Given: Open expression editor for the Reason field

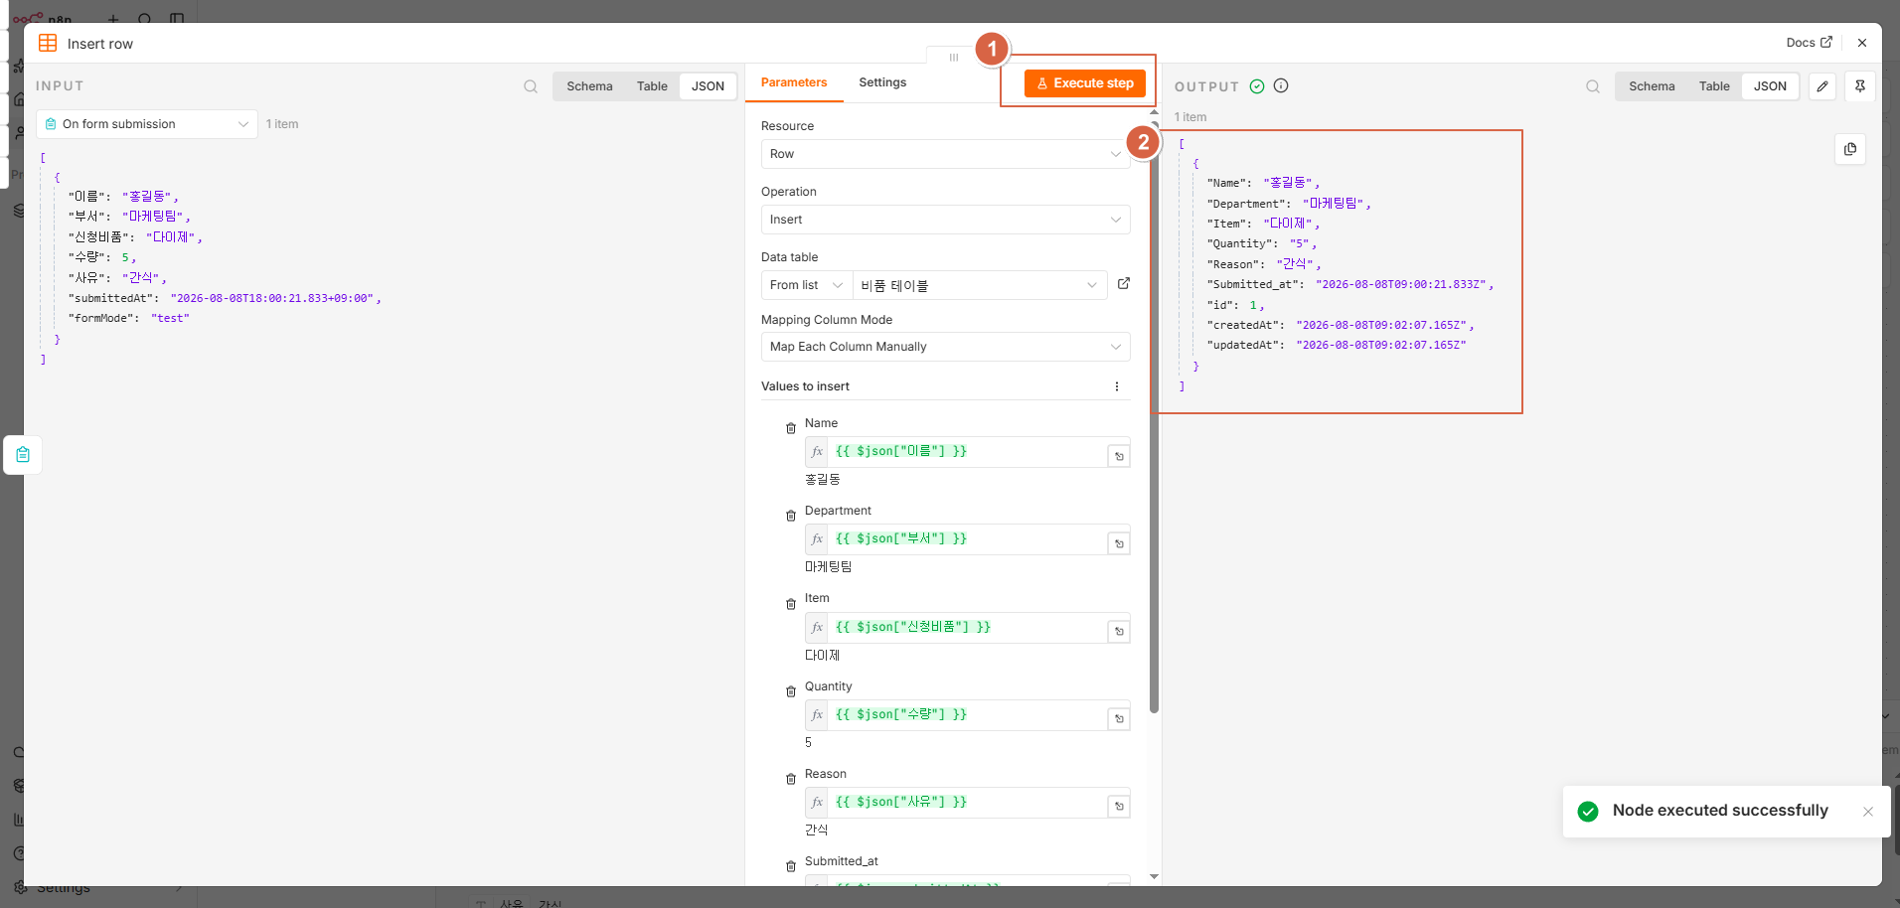Looking at the screenshot, I should coord(1119,806).
